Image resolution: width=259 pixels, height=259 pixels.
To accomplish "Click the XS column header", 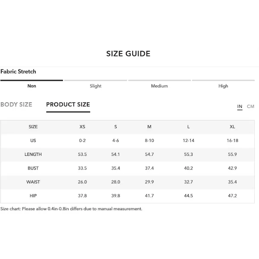I will (x=82, y=127).
